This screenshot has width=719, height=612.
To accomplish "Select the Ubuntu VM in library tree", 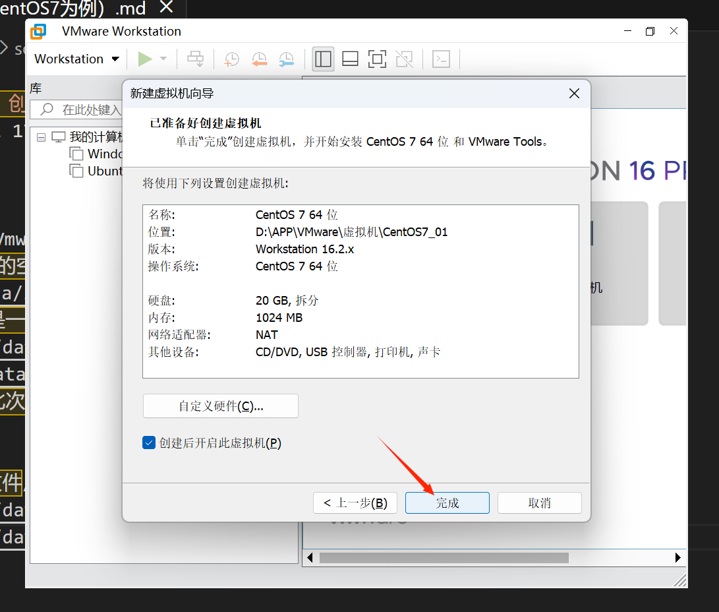I will [x=96, y=171].
